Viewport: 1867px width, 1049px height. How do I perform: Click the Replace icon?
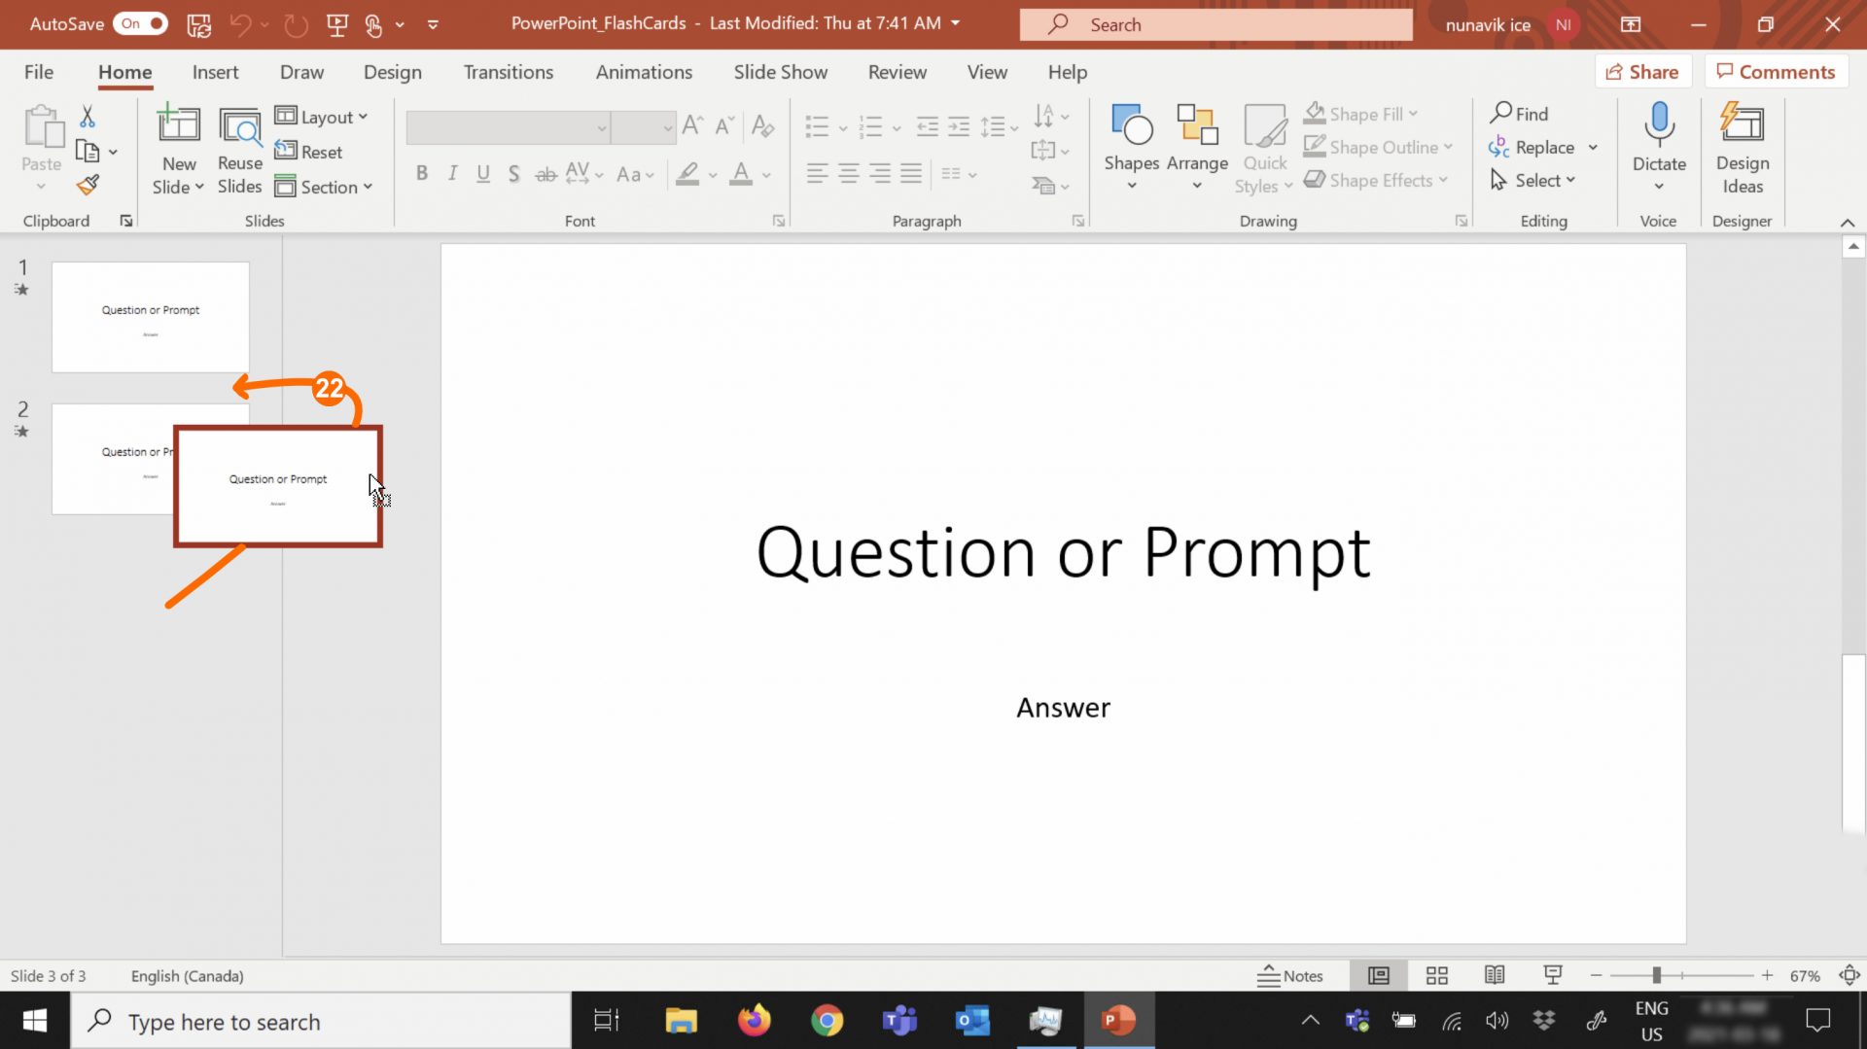[1536, 147]
